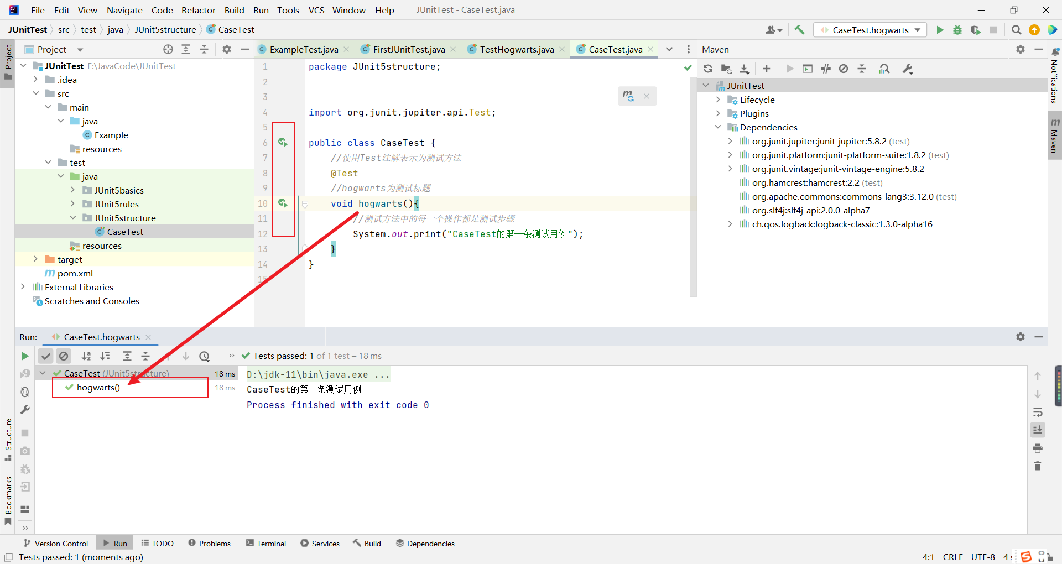Toggle Maven Skip Tests mode
Image resolution: width=1062 pixels, height=564 pixels.
pyautogui.click(x=844, y=69)
